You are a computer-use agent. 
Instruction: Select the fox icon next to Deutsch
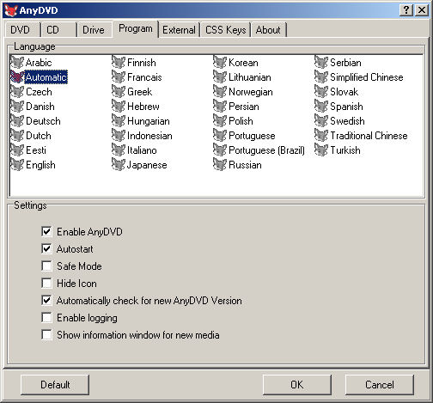pos(17,120)
